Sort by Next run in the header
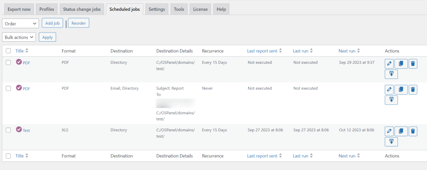427x170 pixels. 349,51
